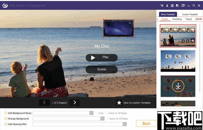The width and height of the screenshot is (203, 130).
Task: Switch to the Custom Template tab
Action: coord(190,14)
